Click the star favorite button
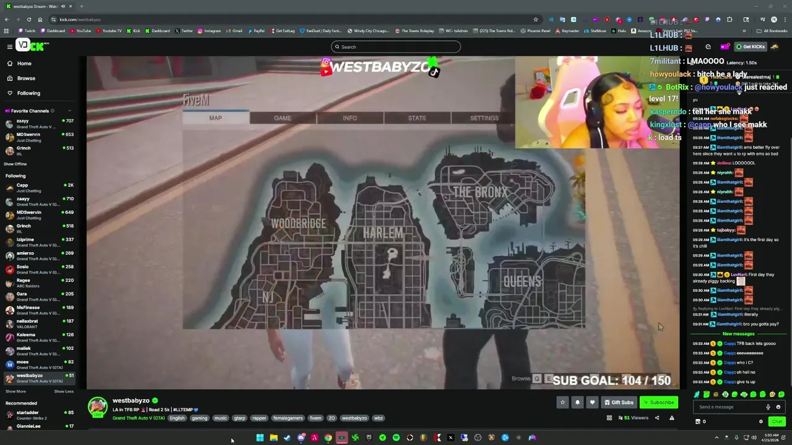This screenshot has width=792, height=445. click(x=562, y=402)
